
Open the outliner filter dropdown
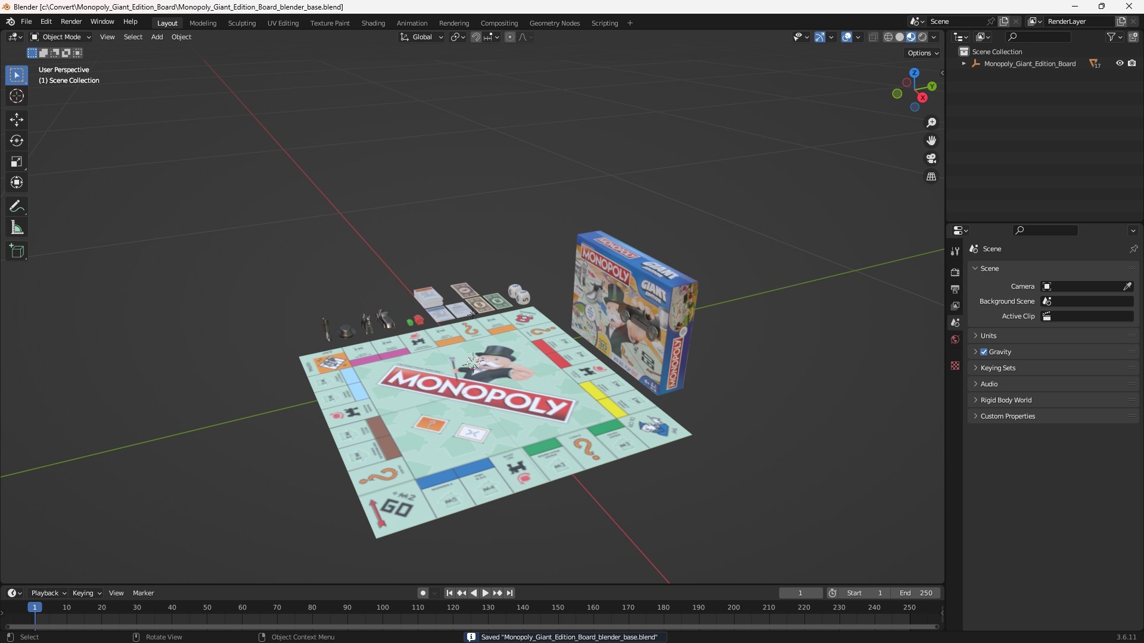tap(1115, 37)
